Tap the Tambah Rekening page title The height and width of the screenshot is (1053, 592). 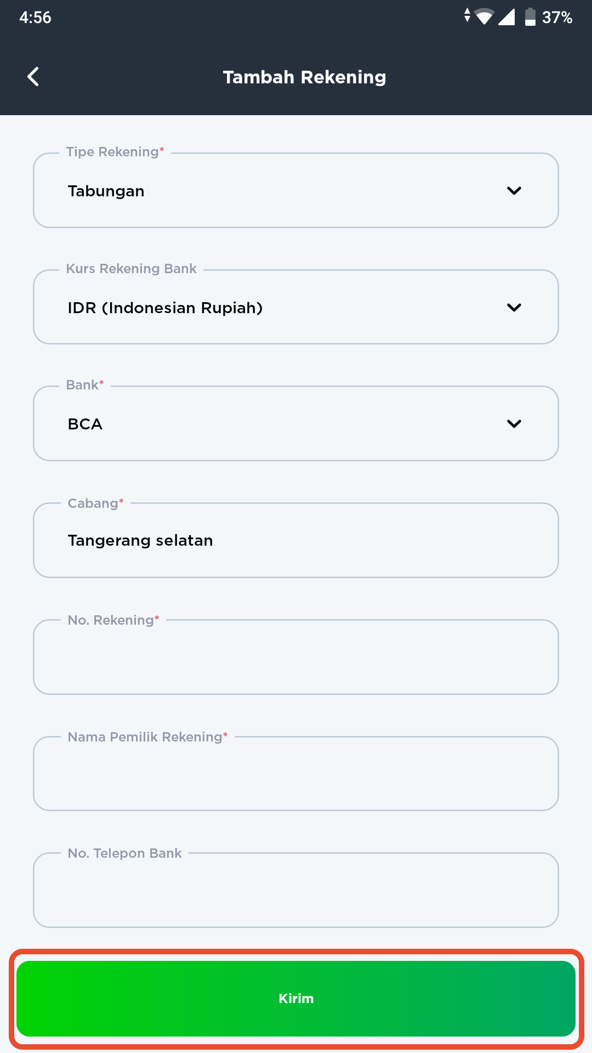coord(305,77)
